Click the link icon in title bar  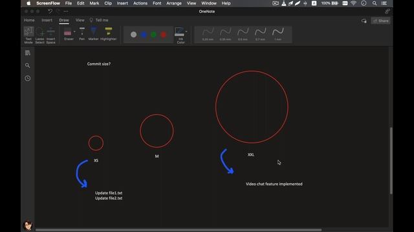(387, 12)
